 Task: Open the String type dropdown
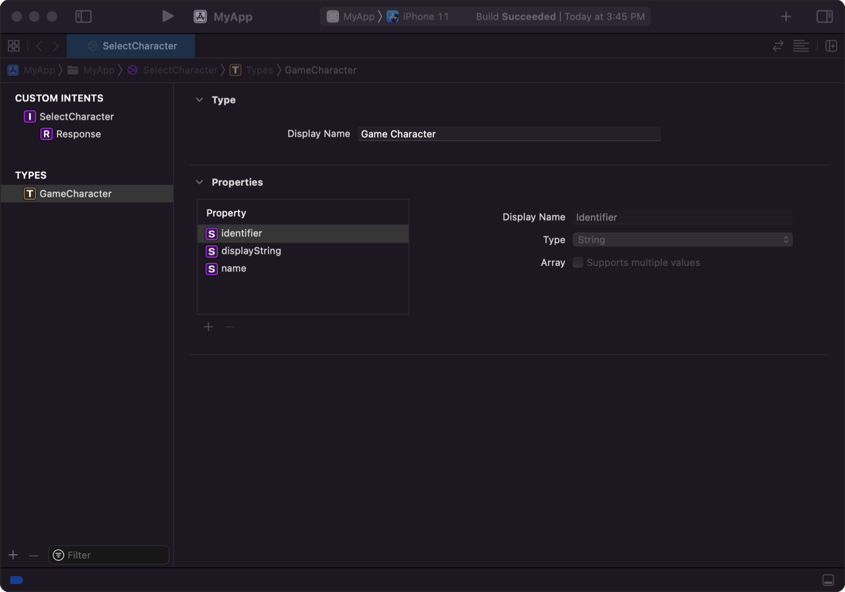682,239
